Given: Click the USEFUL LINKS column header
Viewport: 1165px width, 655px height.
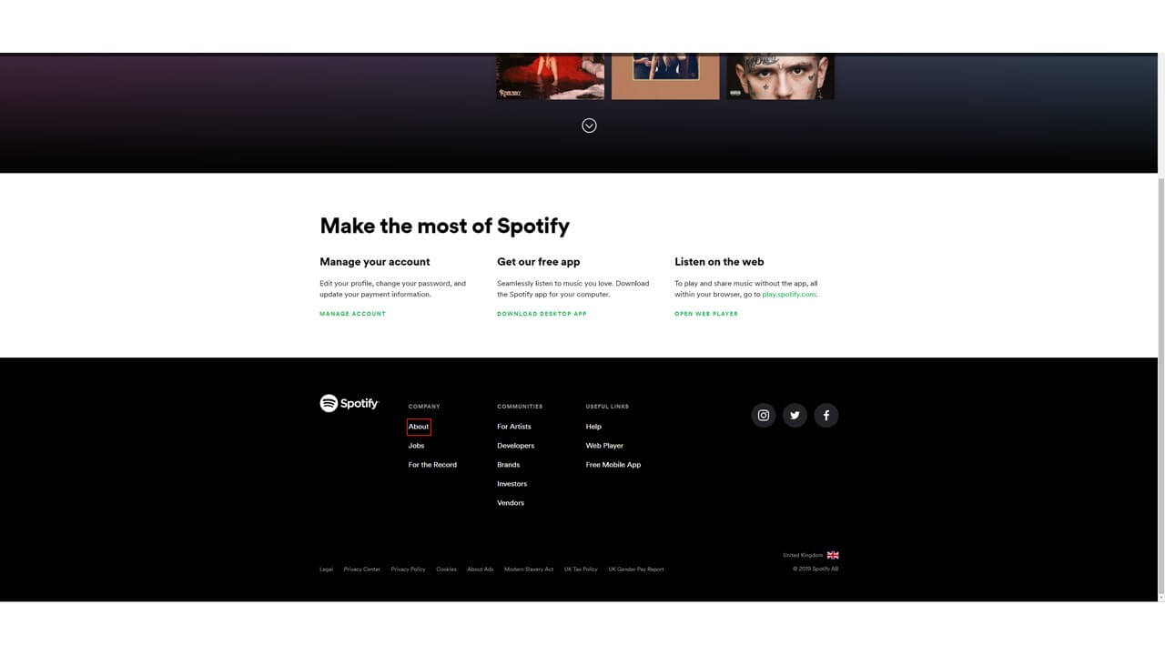Looking at the screenshot, I should (607, 407).
